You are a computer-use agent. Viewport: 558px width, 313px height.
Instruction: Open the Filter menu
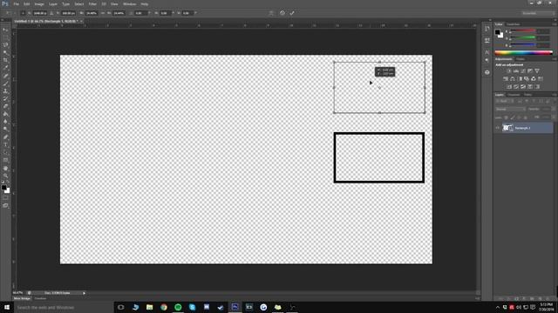[x=92, y=3]
